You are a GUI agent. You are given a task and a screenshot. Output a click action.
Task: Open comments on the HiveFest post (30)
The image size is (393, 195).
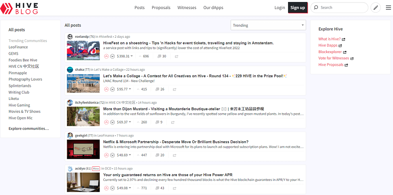[162, 56]
